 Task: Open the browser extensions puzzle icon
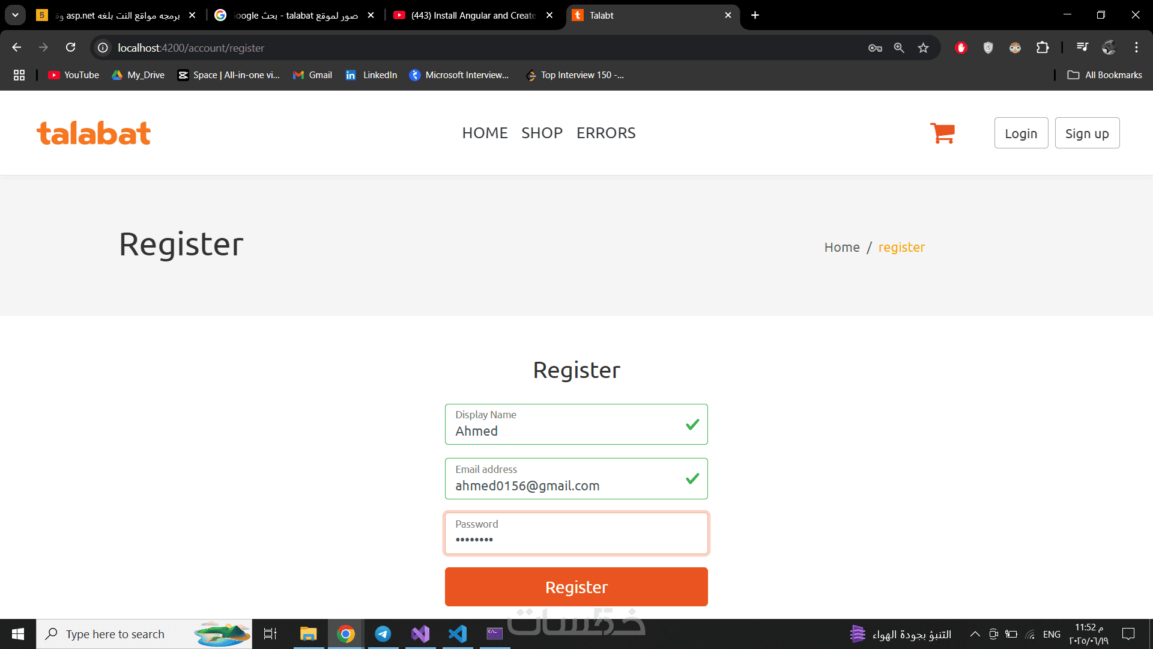click(x=1043, y=48)
